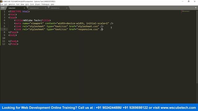Image resolution: width=198 pixels, height=111 pixels.
Task: Click the closing body tag on line 11
Action: pyautogui.click(x=13, y=41)
